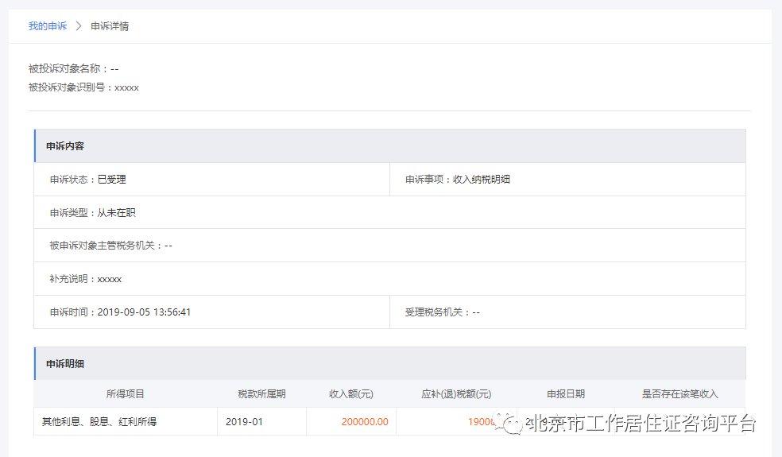Click the 补充说明：xxxxx row
The width and height of the screenshot is (782, 457).
390,279
